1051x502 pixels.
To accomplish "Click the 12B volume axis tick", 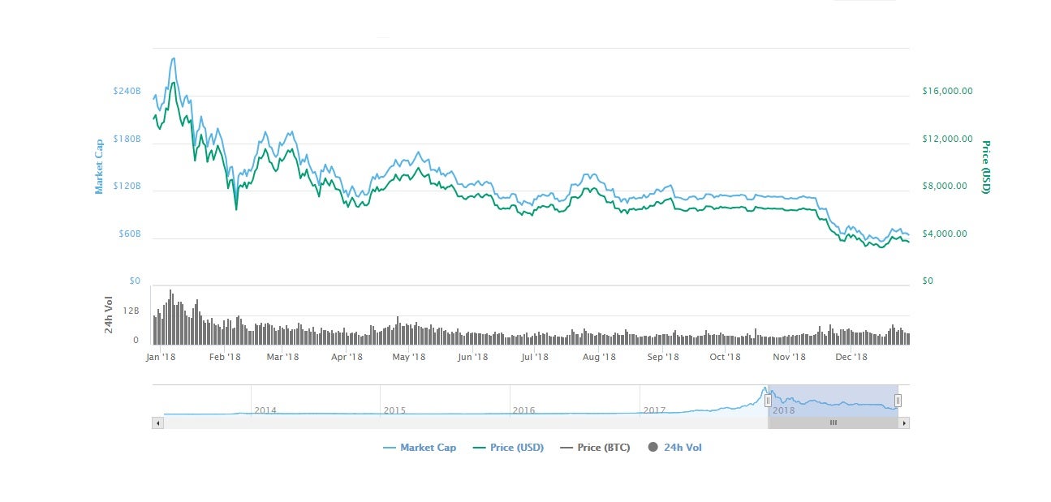I will tap(131, 311).
